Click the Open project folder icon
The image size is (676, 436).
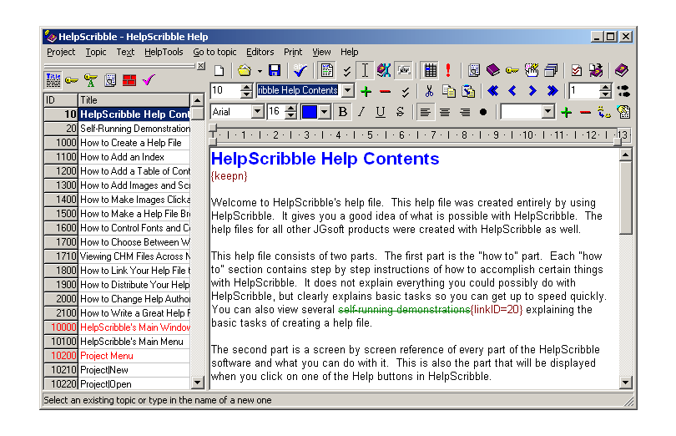244,70
